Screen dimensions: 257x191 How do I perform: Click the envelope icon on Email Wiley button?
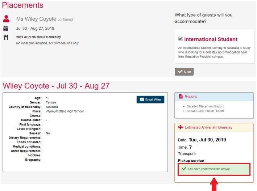click(x=142, y=99)
